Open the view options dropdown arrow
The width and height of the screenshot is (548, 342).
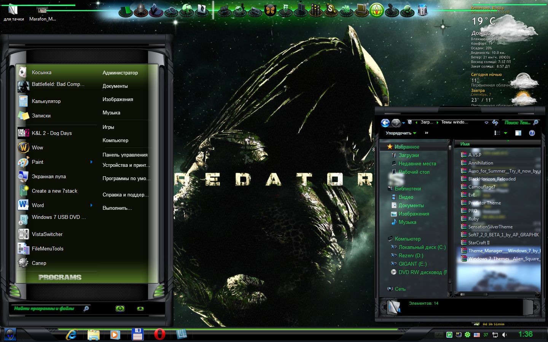click(x=505, y=133)
